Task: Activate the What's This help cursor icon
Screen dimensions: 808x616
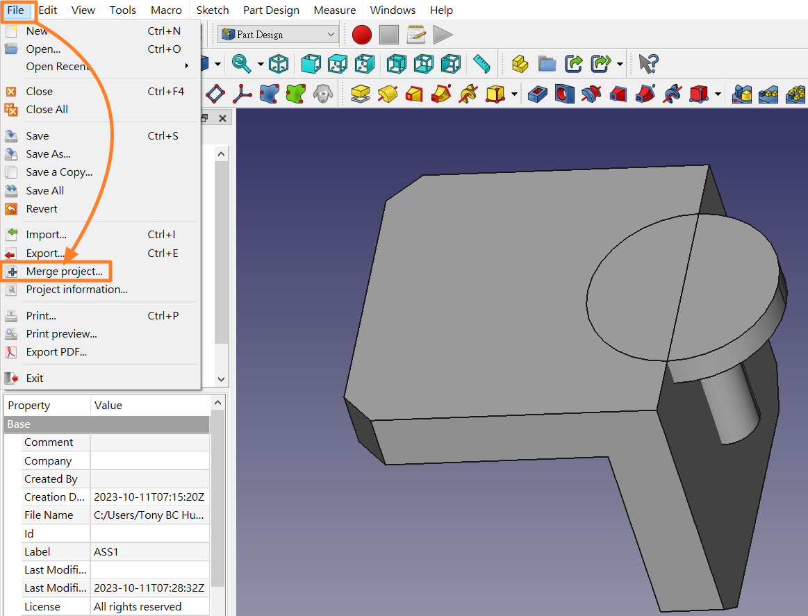Action: [648, 64]
